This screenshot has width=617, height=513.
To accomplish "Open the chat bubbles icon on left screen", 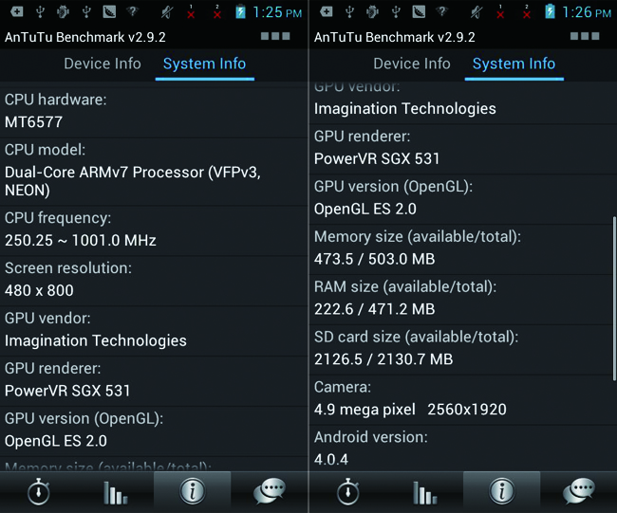I will pos(270,492).
